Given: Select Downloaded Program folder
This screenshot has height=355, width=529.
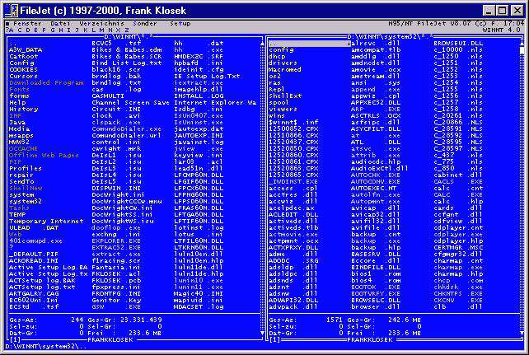Looking at the screenshot, I should coord(47,82).
